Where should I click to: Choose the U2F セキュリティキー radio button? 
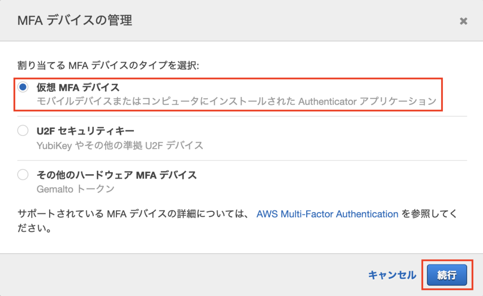[x=23, y=131]
